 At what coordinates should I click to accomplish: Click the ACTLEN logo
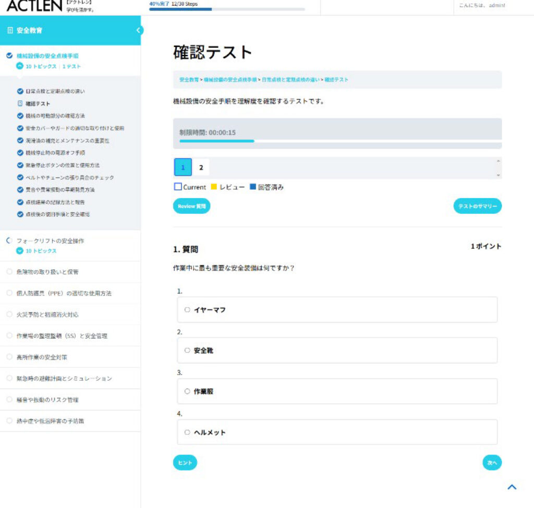(34, 6)
